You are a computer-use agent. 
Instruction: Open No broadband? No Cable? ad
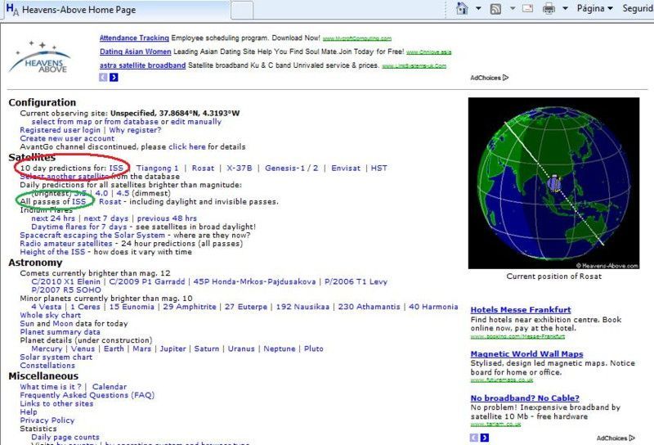click(525, 398)
